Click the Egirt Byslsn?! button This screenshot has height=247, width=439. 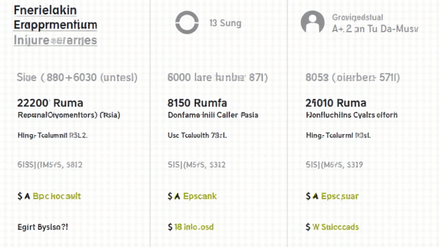[42, 227]
